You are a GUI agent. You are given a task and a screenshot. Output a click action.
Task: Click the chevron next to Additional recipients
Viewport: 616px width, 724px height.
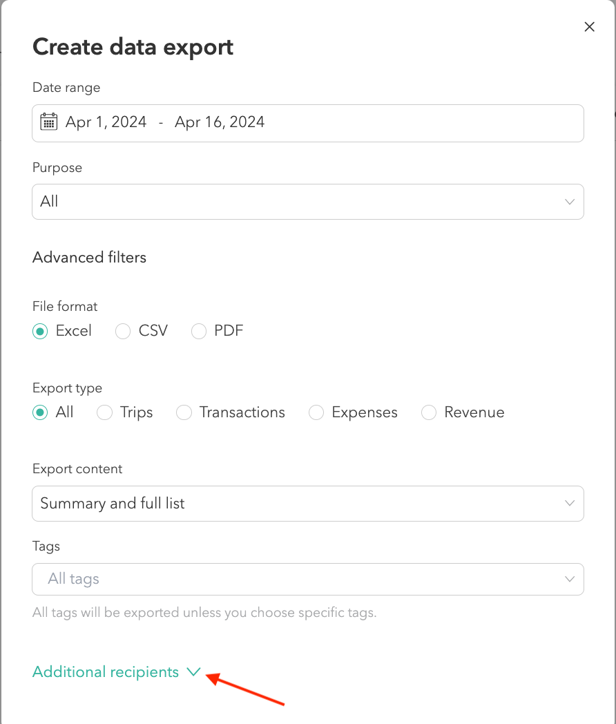[x=193, y=671]
